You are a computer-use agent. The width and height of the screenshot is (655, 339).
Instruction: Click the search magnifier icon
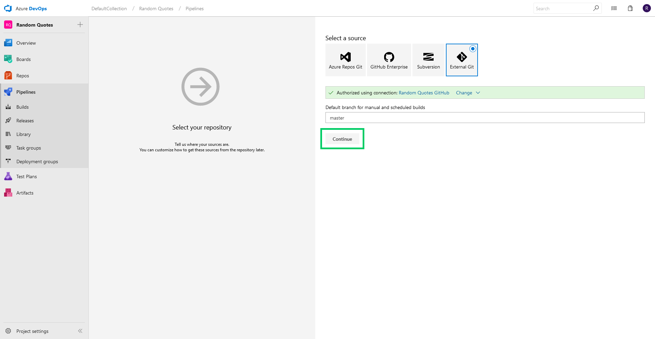point(596,8)
